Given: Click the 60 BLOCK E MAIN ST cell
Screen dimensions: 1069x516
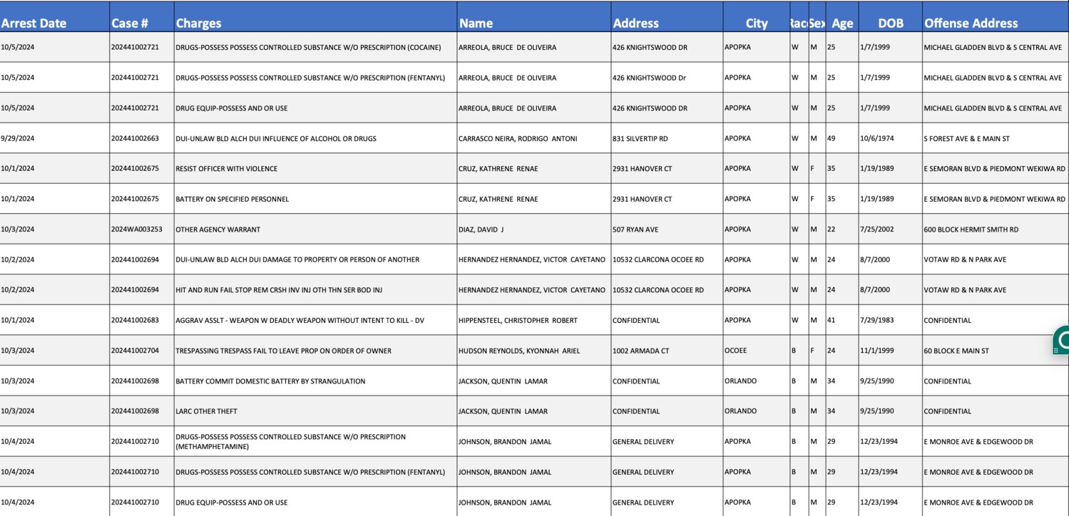Looking at the screenshot, I should click(996, 351).
